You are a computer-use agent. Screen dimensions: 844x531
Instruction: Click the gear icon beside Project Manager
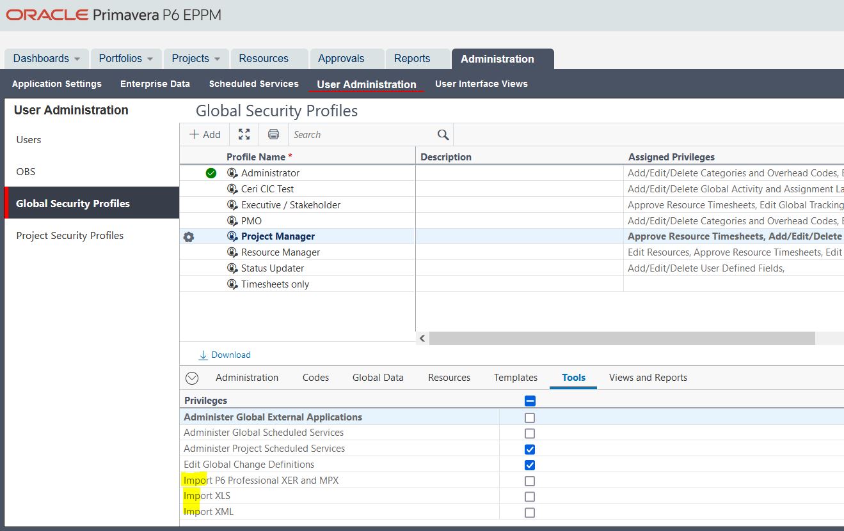(x=188, y=236)
